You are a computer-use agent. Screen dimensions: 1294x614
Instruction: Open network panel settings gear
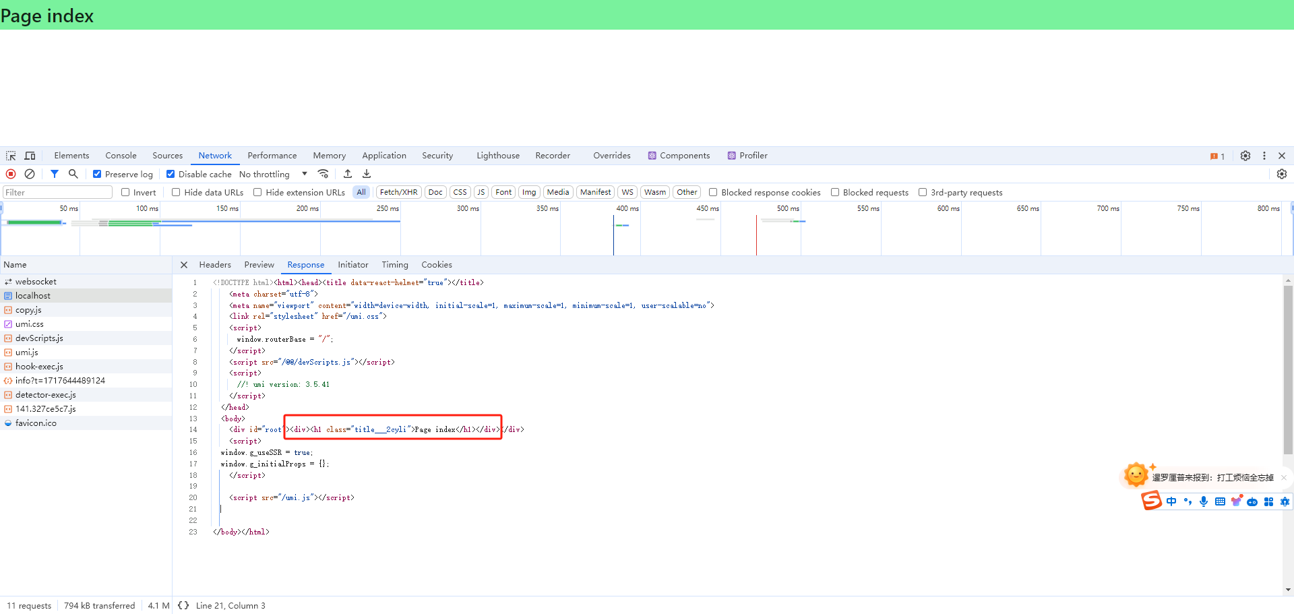1282,174
